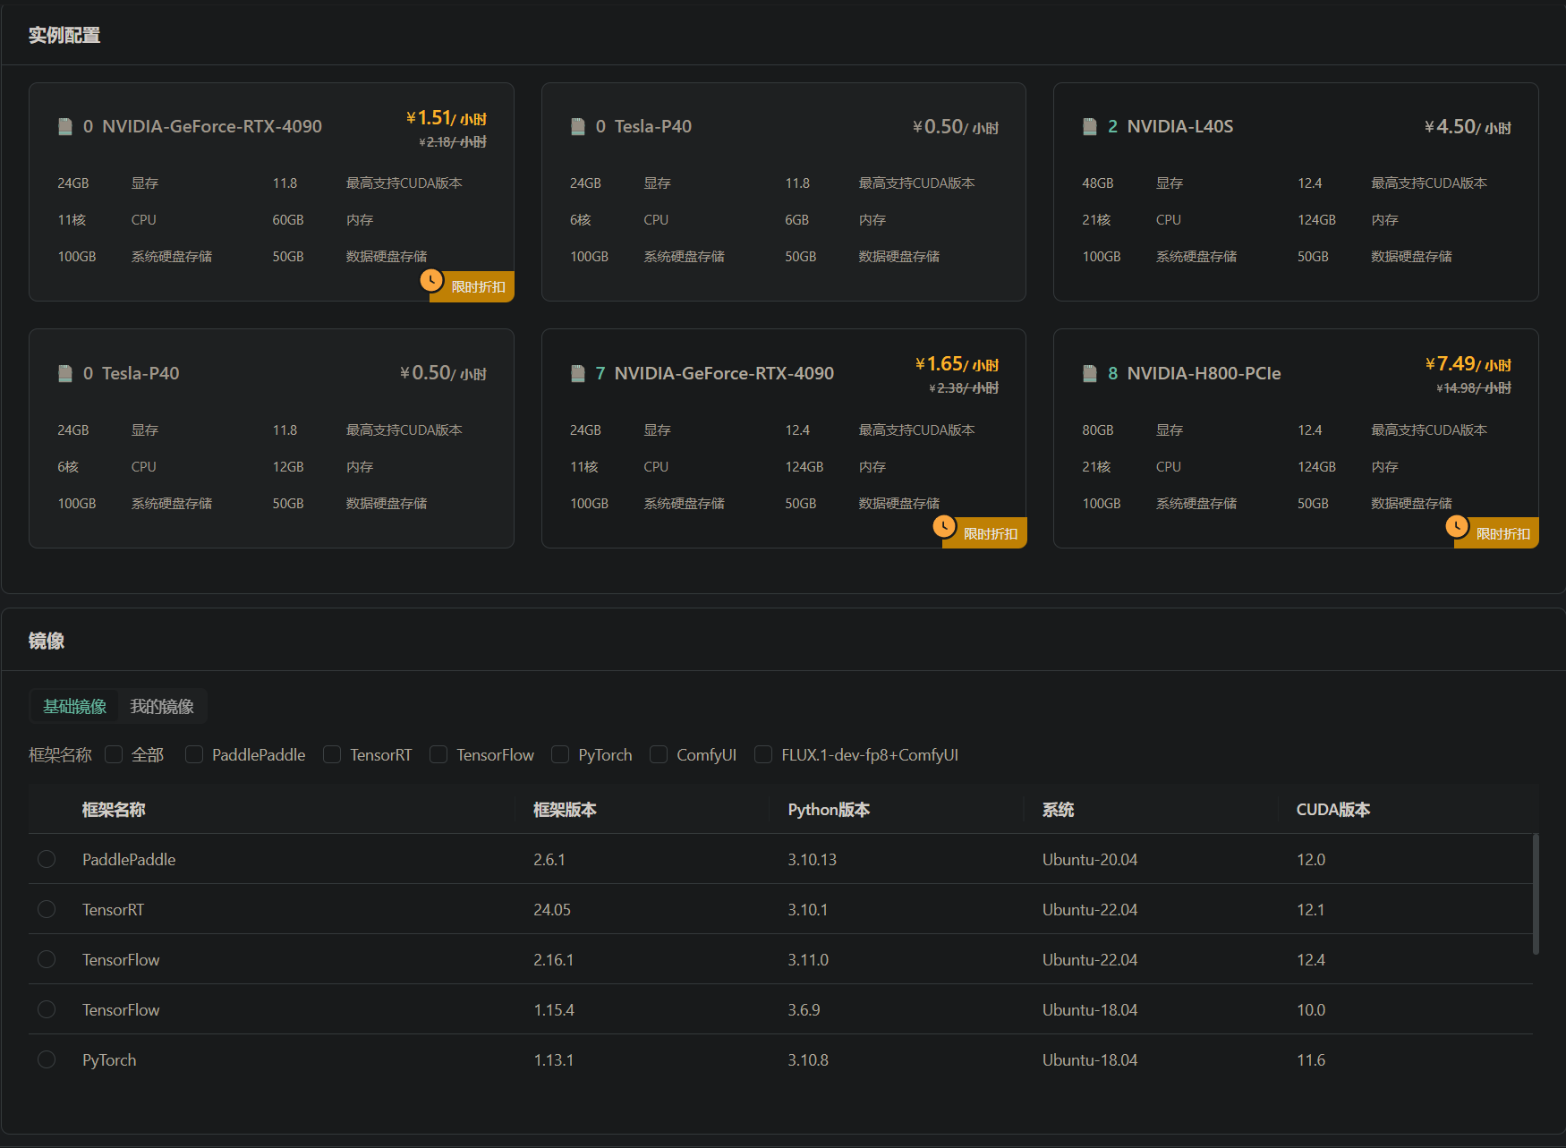Click the 实例配置 section heading
This screenshot has width=1566, height=1148.
coord(64,35)
